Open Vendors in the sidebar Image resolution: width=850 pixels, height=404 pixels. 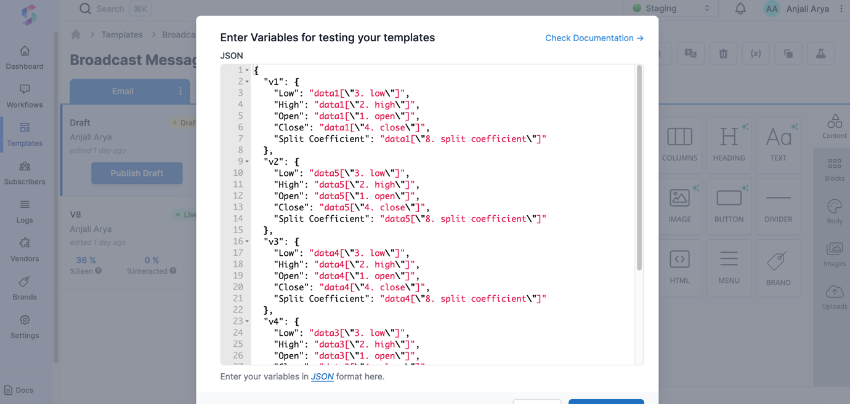tap(25, 250)
